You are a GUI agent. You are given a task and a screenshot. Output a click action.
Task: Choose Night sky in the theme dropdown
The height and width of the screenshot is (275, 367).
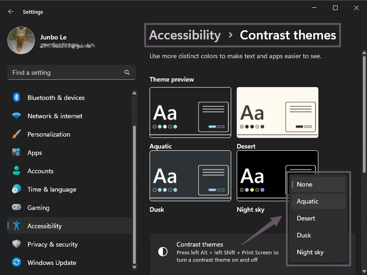318,253
